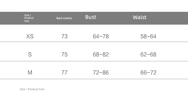Click the word Centre in the header
Image resolution: width=188 pixels, height=105 pixels.
(x=68, y=18)
